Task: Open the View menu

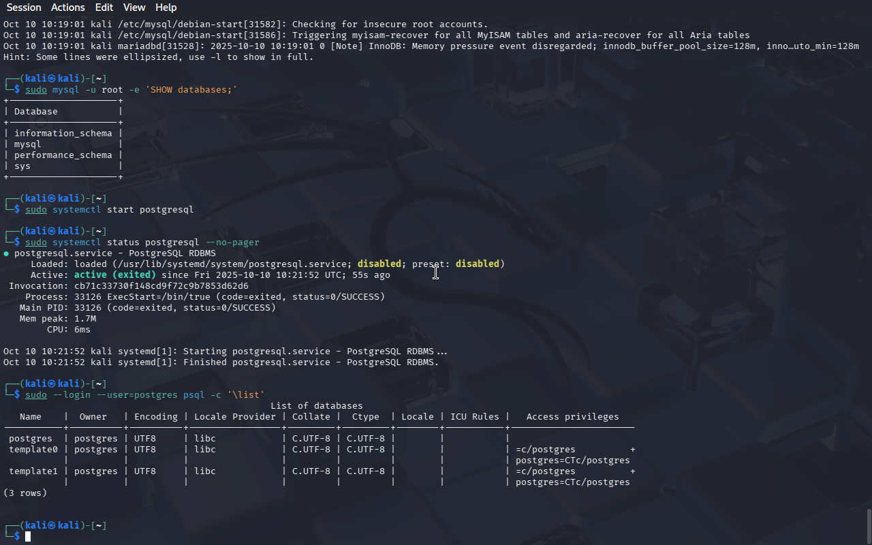Action: coord(134,7)
